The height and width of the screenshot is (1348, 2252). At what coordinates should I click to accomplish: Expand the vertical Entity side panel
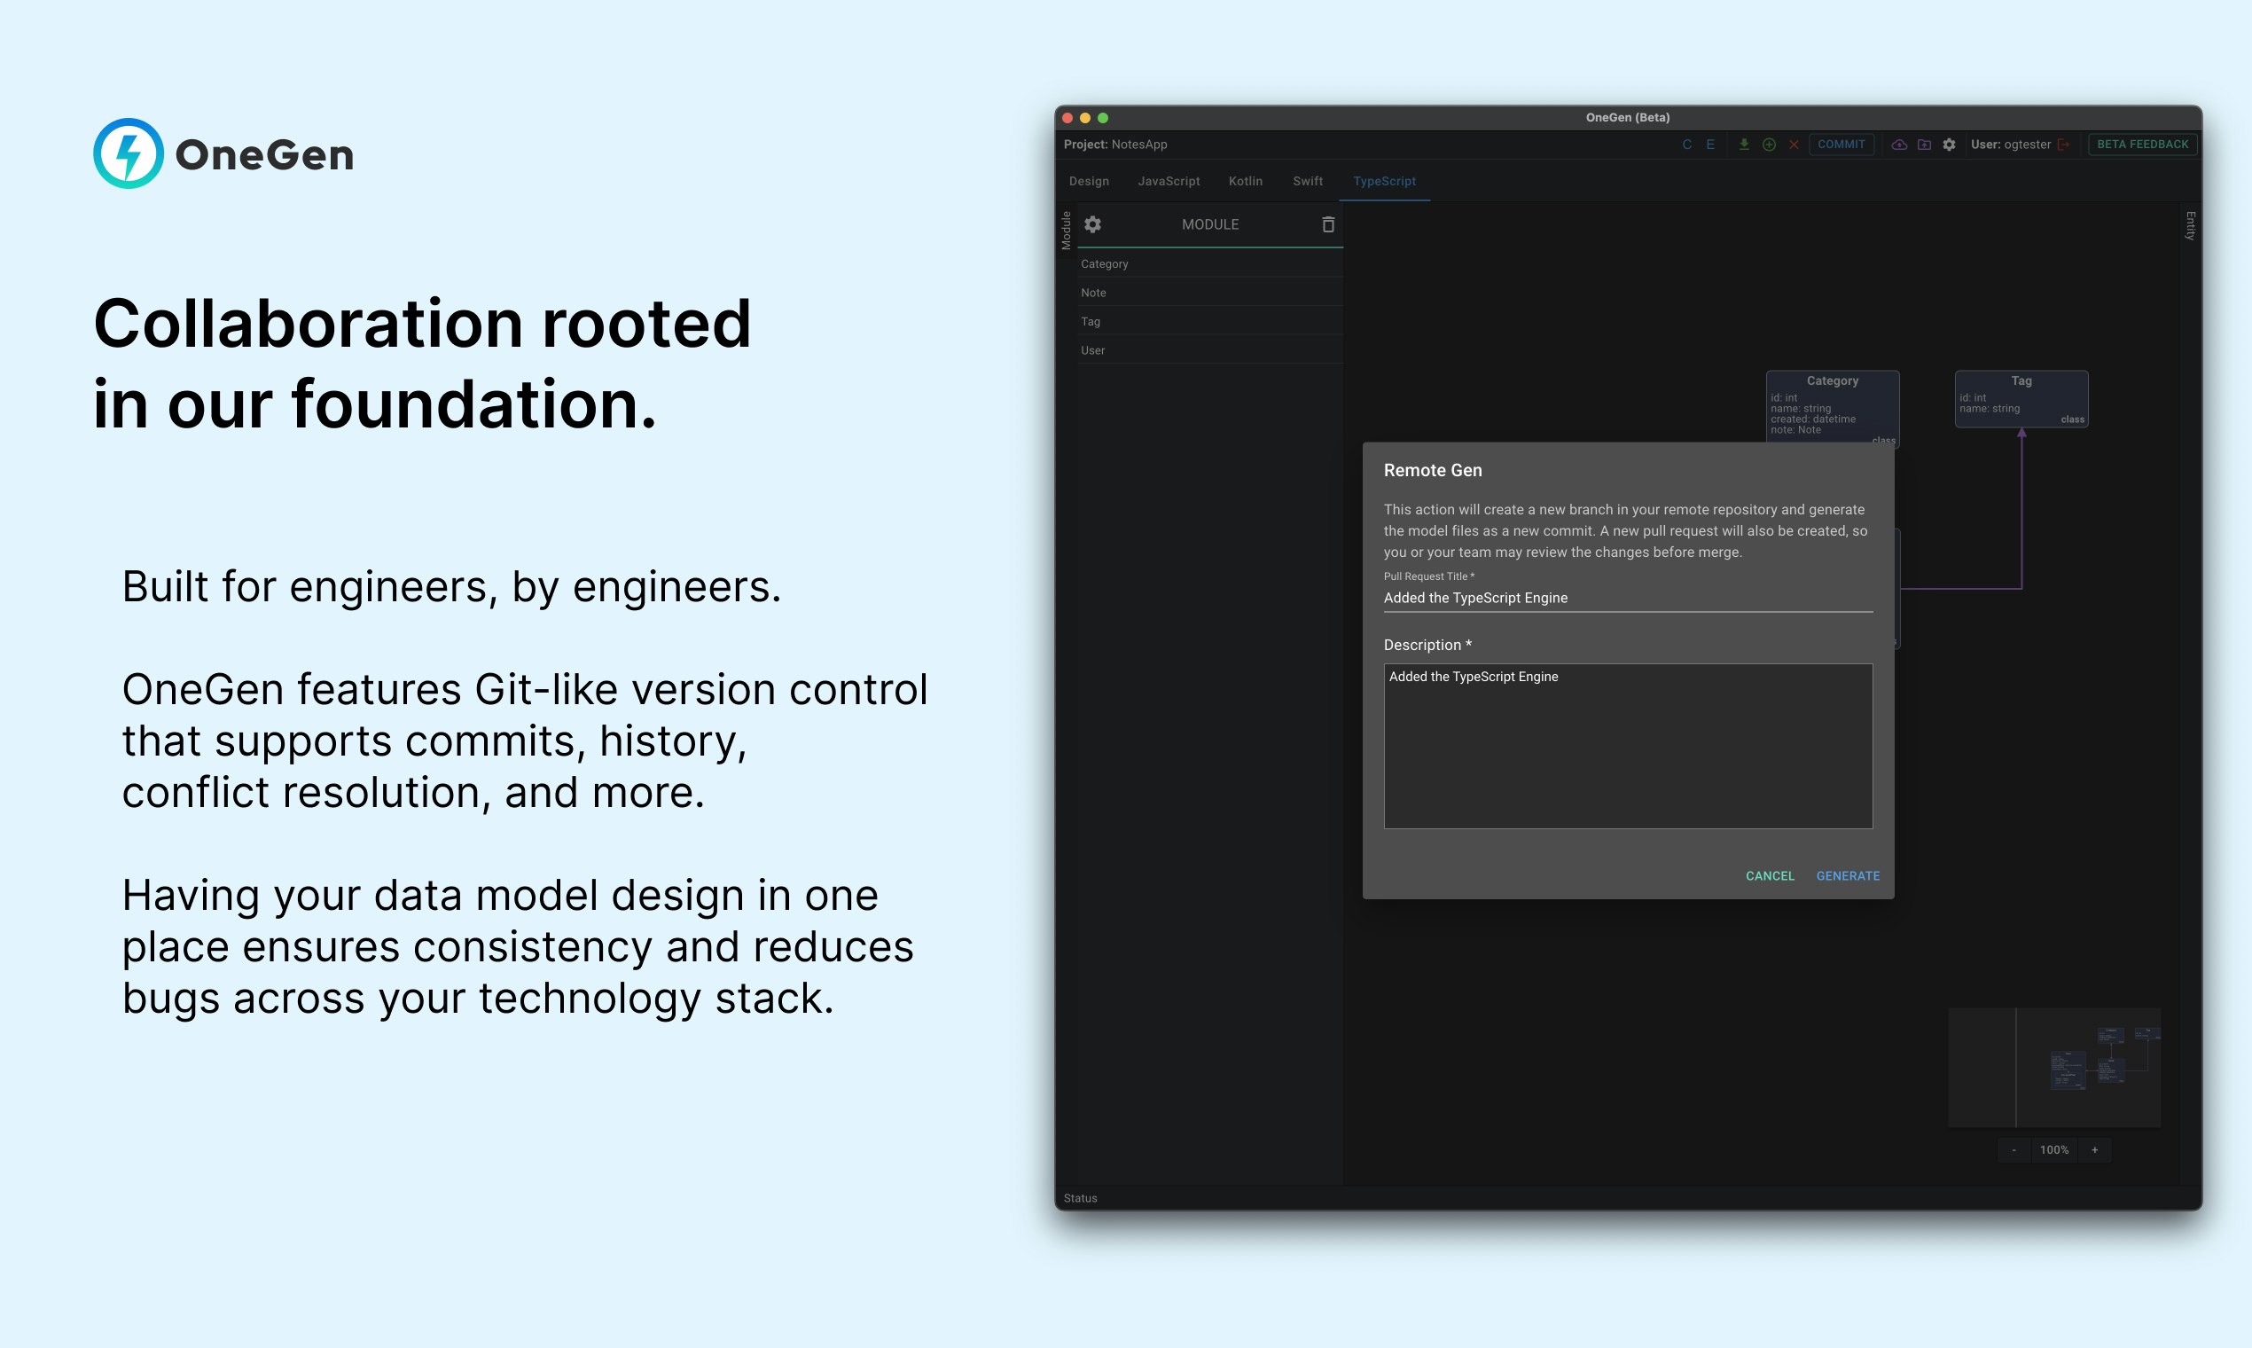pyautogui.click(x=2190, y=226)
